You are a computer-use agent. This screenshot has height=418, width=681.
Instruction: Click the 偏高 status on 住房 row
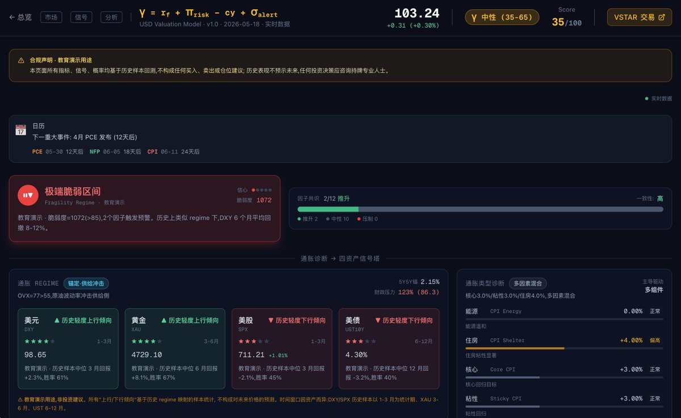tap(655, 340)
